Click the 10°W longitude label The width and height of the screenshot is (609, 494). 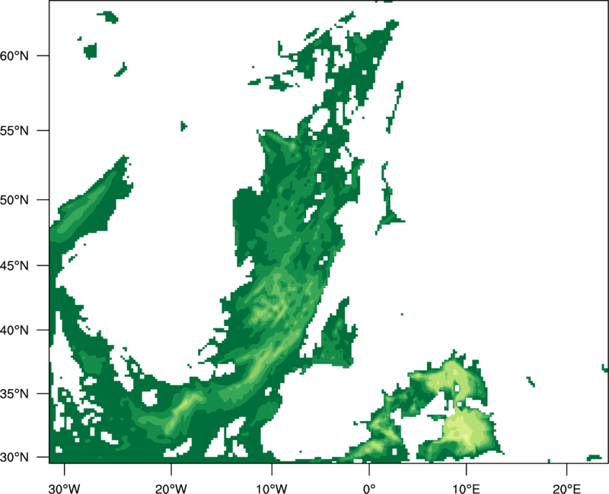click(x=272, y=489)
